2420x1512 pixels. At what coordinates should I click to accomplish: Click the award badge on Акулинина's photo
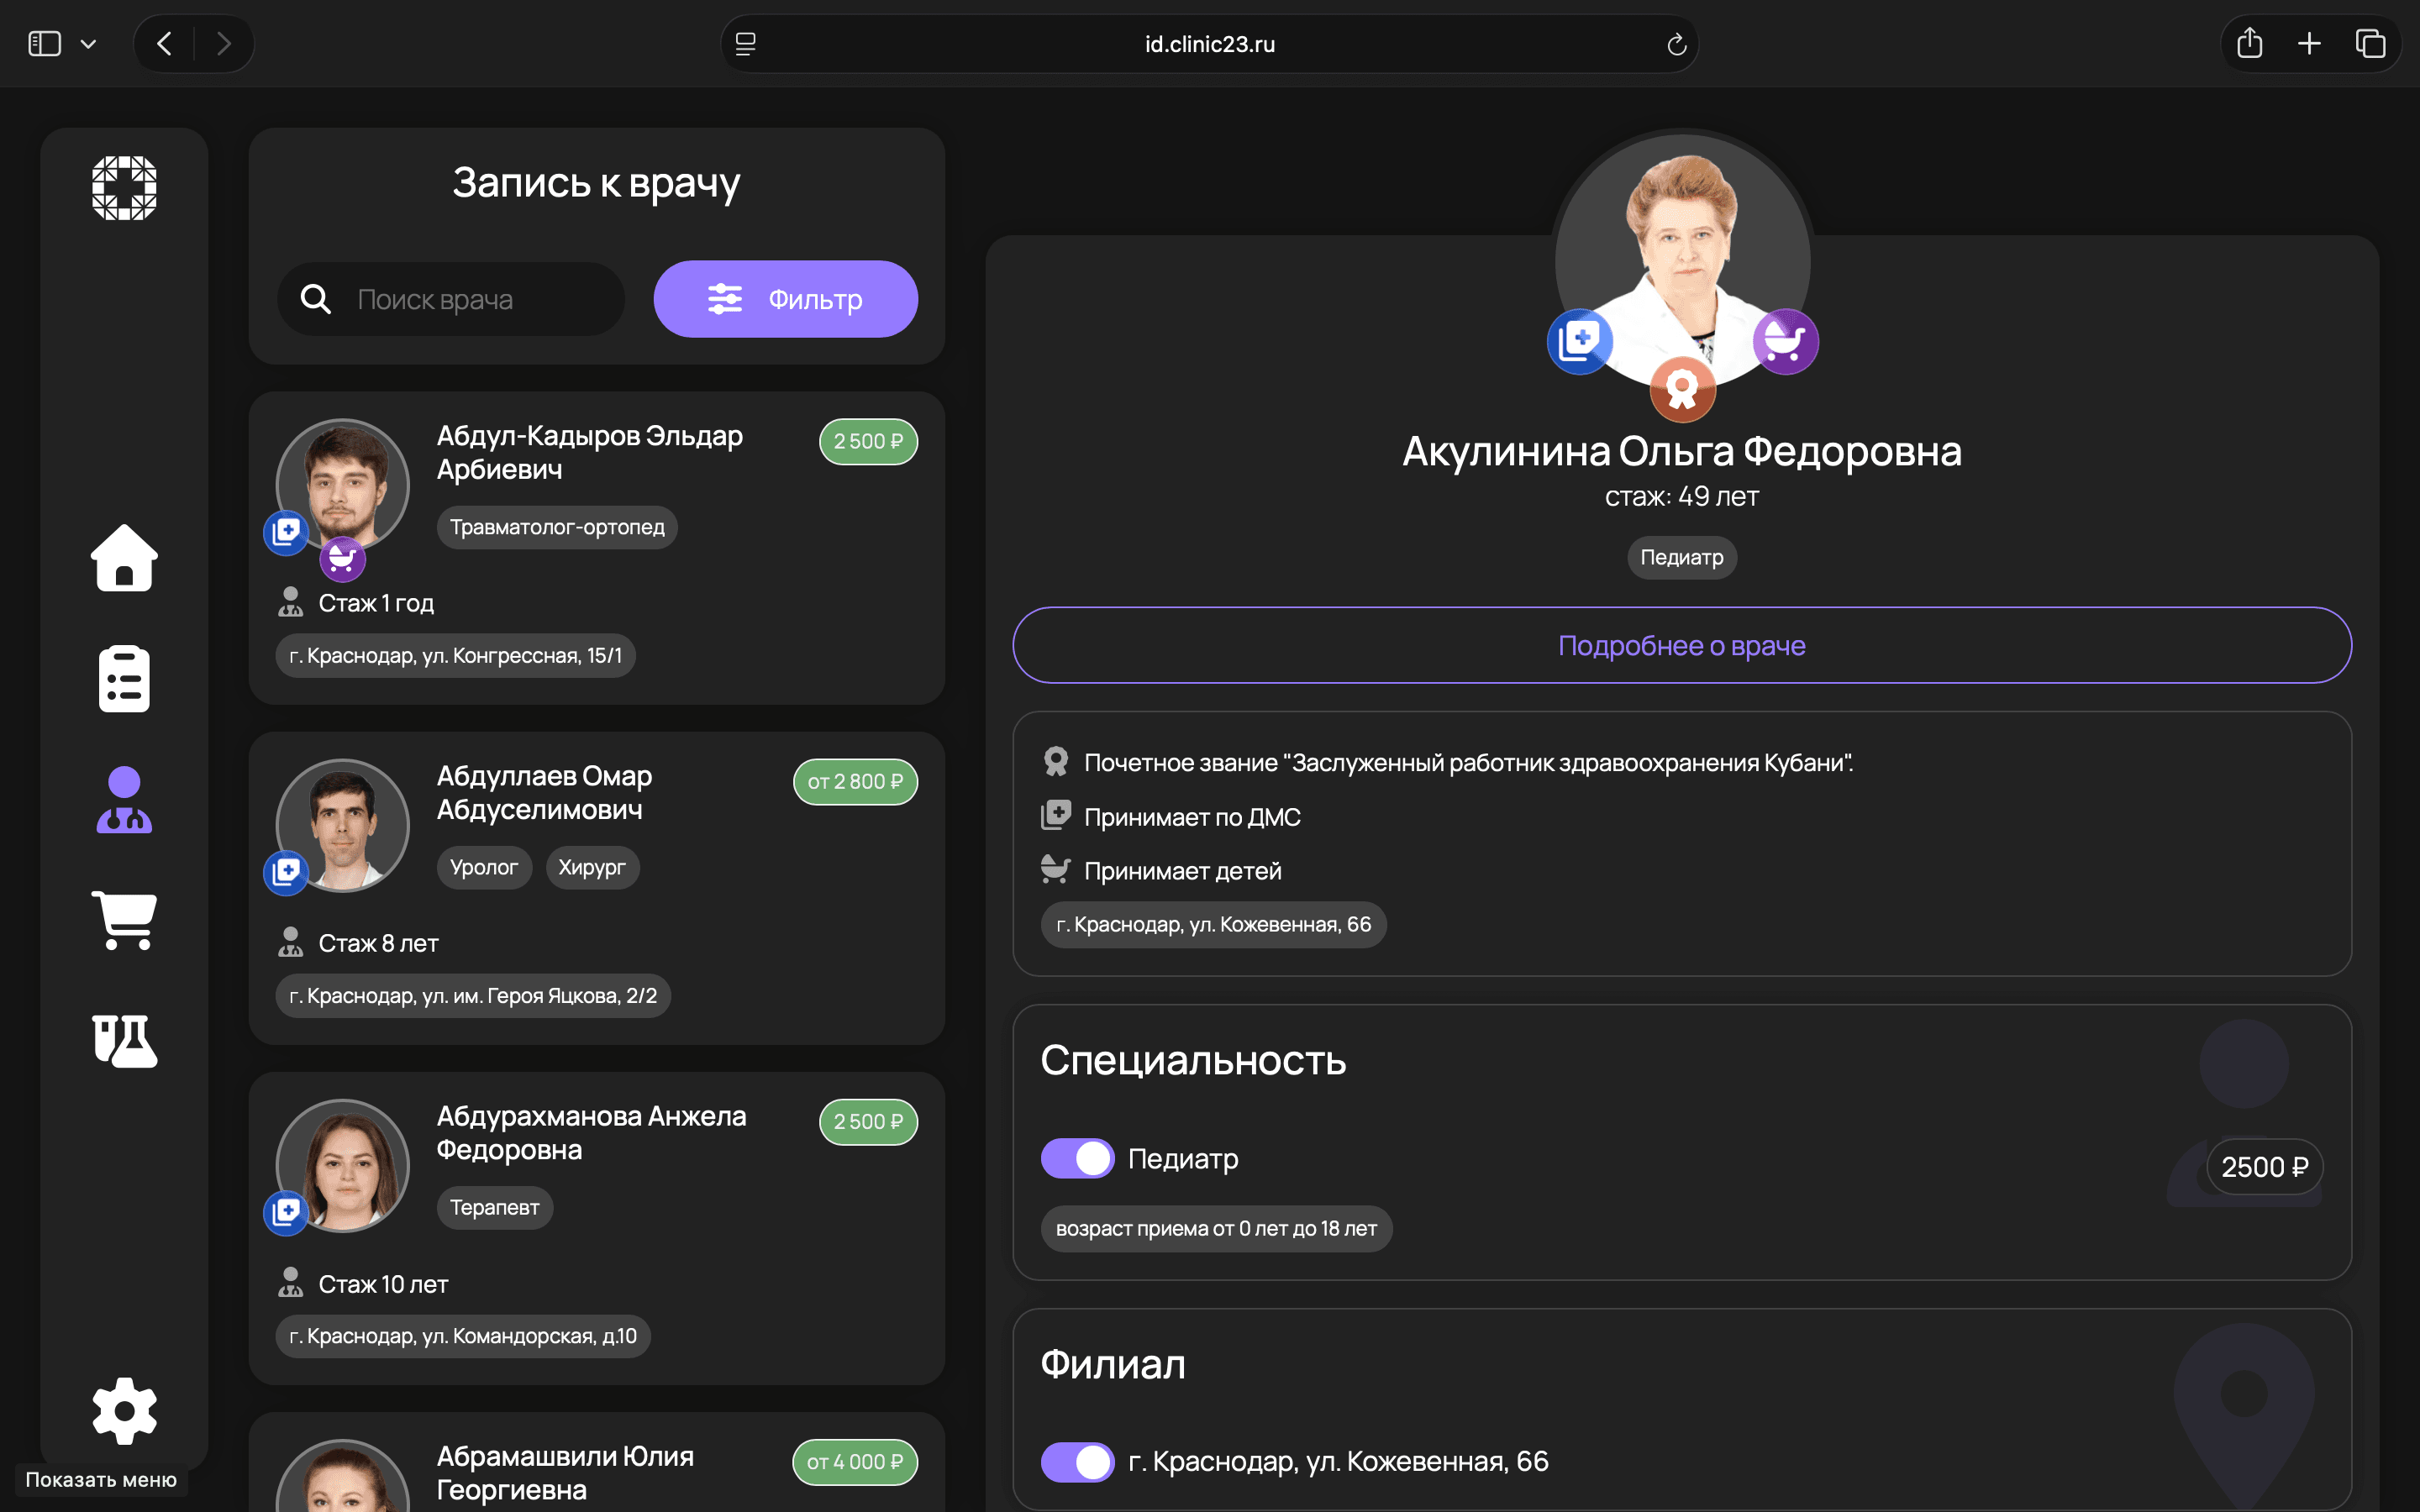(1682, 389)
